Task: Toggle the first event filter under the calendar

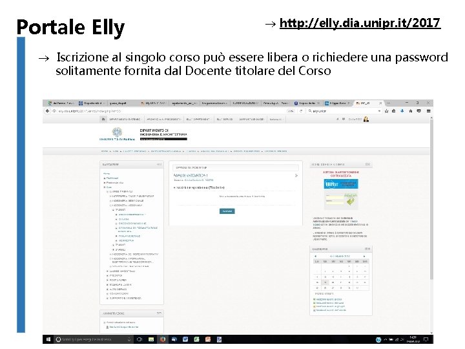Action: pos(327,299)
